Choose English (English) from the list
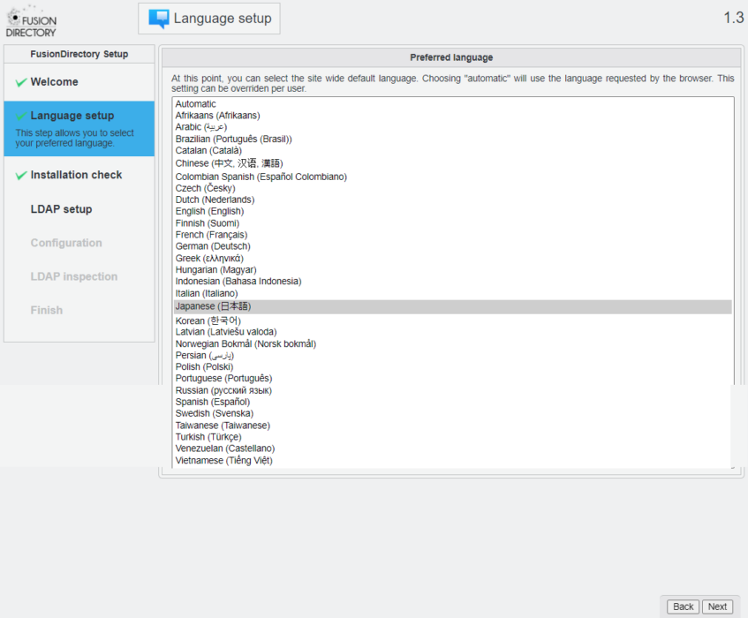Screen dimensions: 748x618 click(x=209, y=212)
